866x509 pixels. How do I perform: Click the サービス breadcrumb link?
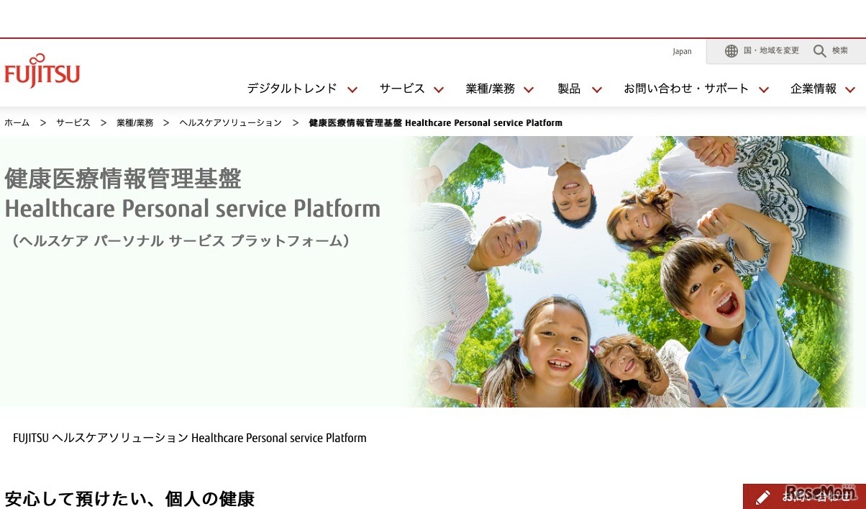73,122
